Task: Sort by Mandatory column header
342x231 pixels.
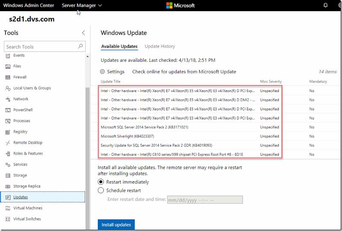Action: tap(318, 81)
